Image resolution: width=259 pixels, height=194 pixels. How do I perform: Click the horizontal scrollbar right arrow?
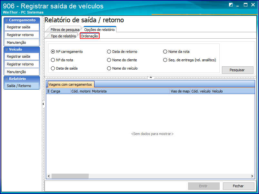tap(252, 176)
